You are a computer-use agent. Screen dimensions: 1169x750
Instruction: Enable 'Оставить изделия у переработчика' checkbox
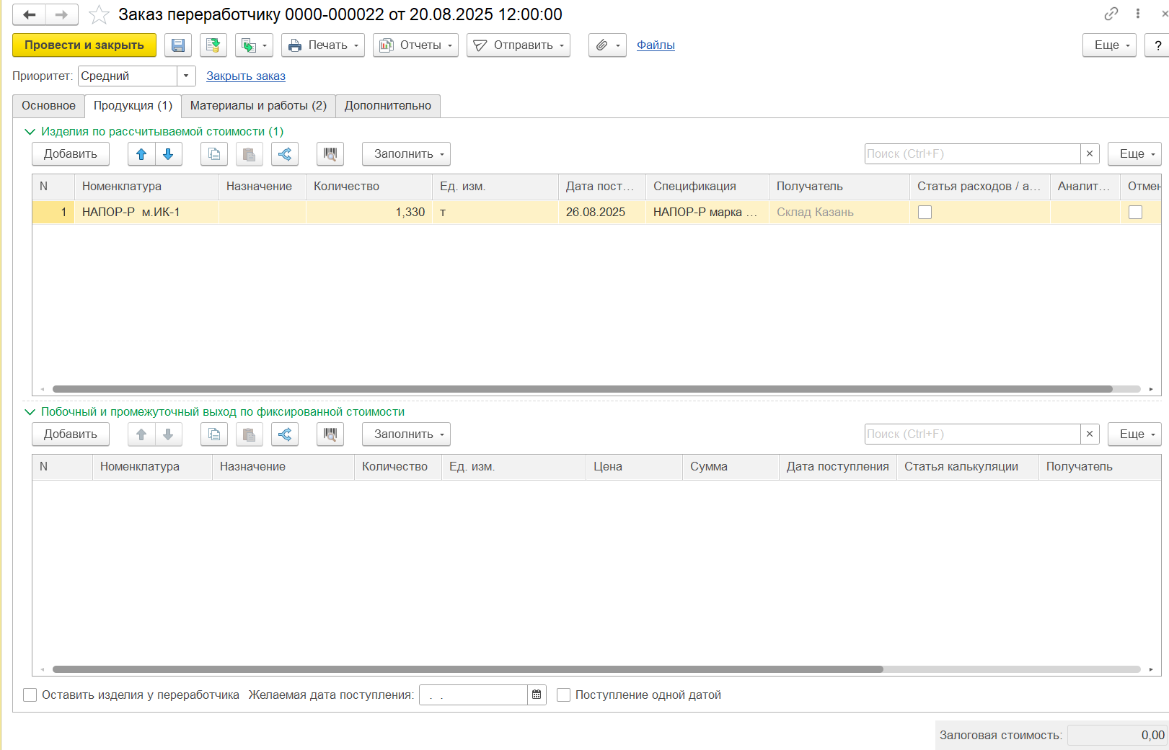30,695
